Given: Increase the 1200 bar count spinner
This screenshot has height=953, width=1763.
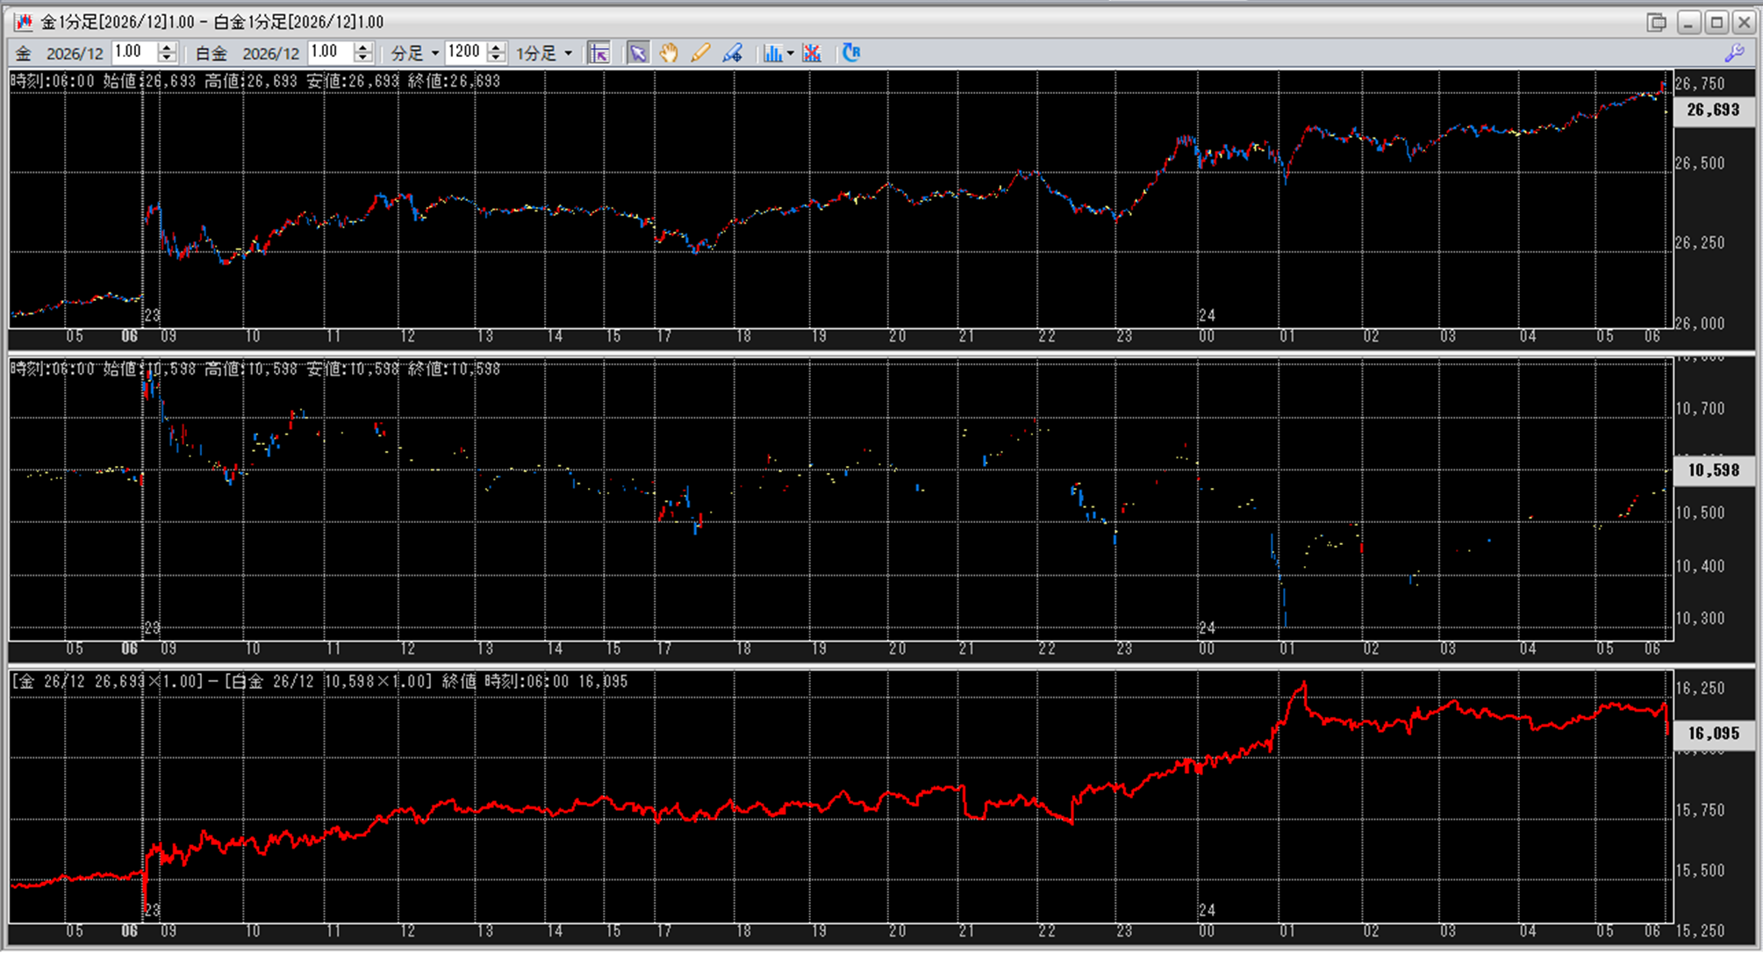Looking at the screenshot, I should tap(496, 47).
